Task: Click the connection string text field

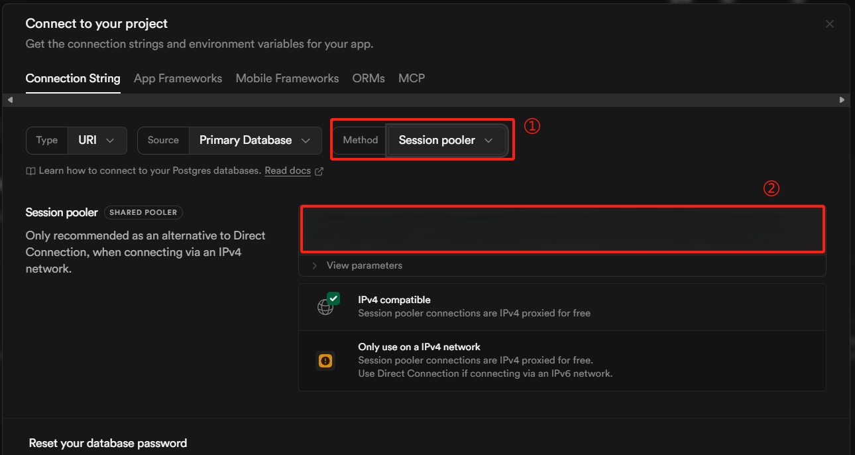Action: (562, 229)
